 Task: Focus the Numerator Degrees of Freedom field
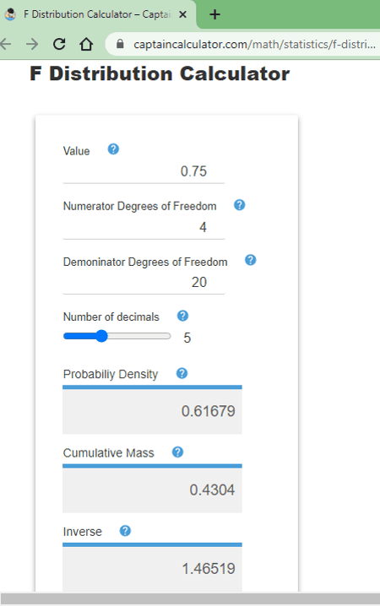[x=144, y=227]
